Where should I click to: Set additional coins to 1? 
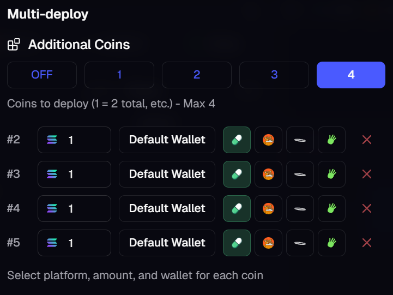click(119, 75)
